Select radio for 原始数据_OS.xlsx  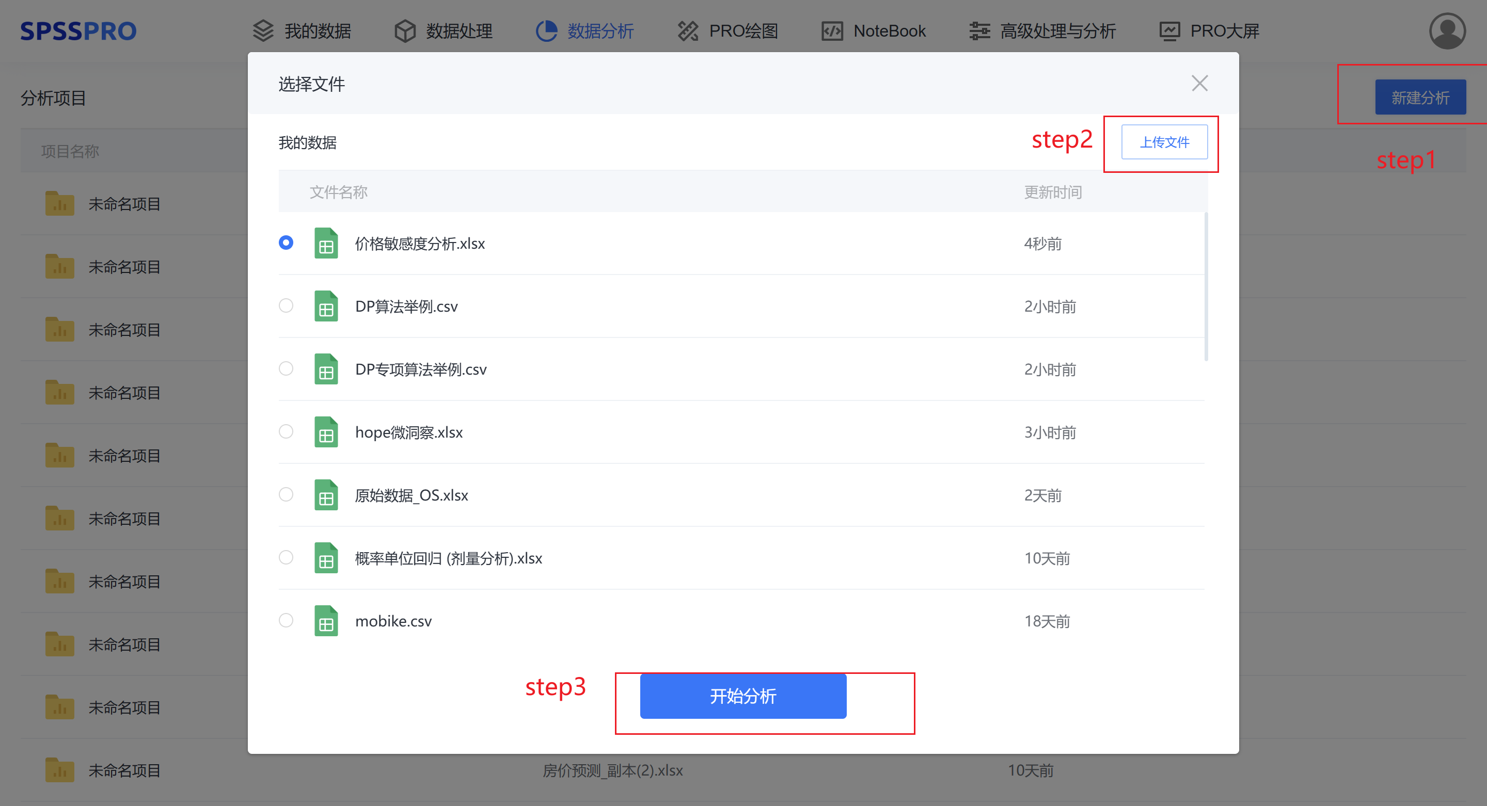[286, 494]
